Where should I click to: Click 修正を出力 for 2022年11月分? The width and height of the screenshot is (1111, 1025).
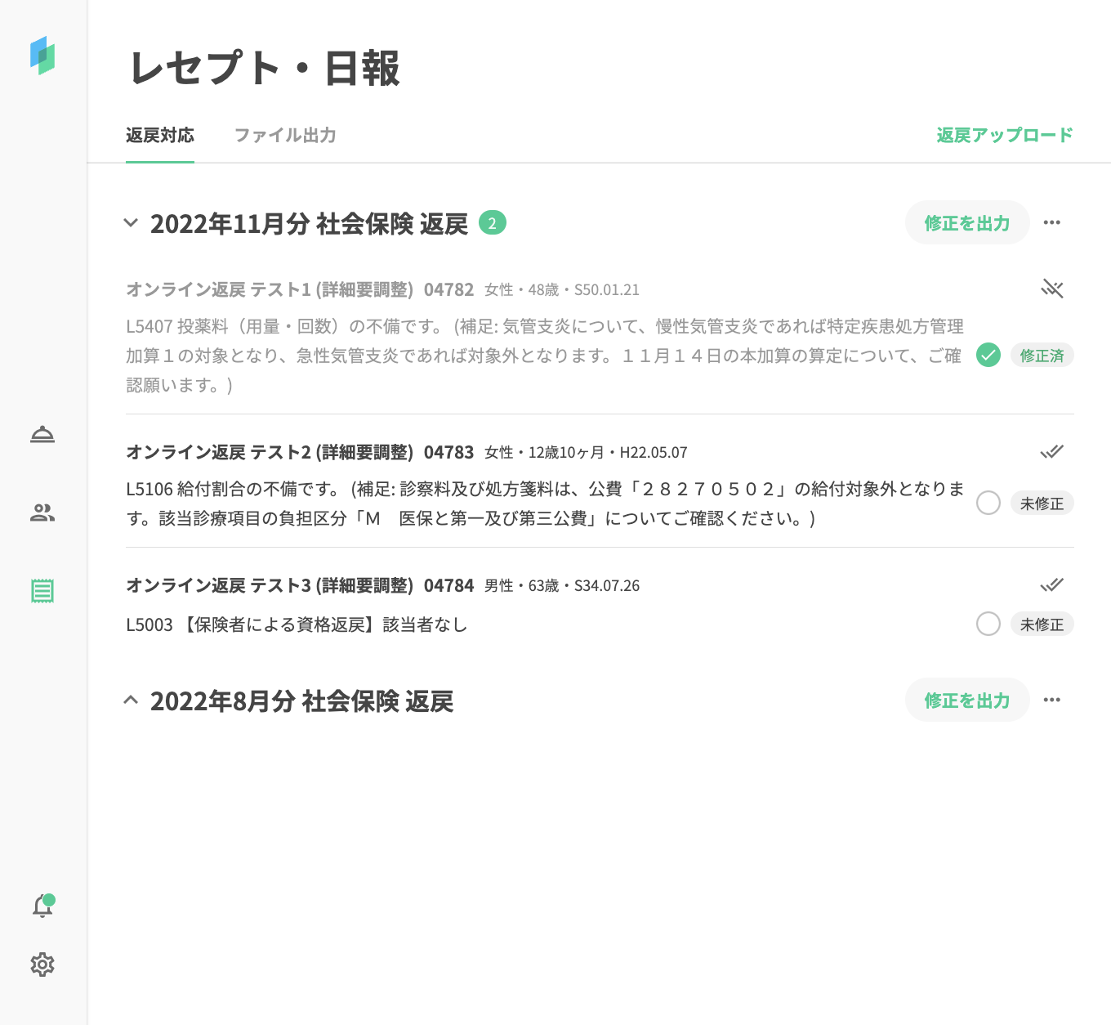pos(966,223)
